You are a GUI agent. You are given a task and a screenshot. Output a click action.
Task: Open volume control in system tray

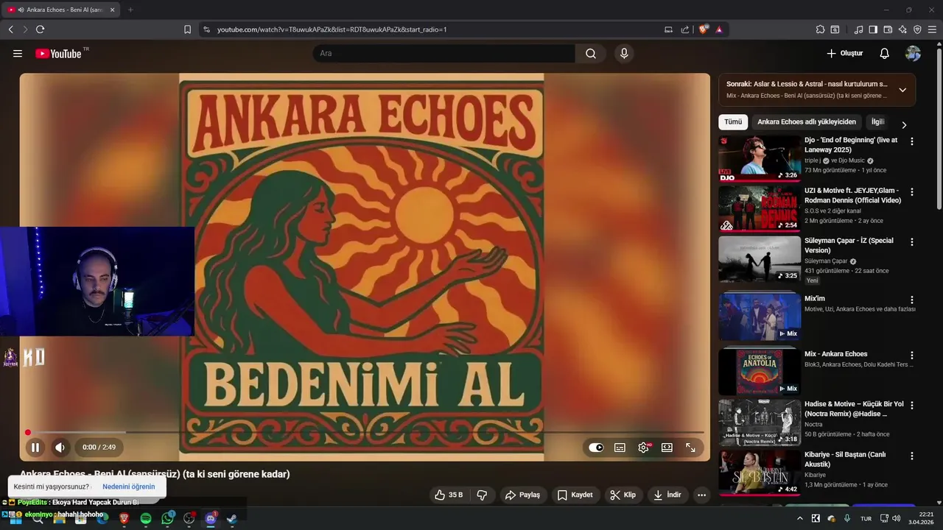pos(897,518)
